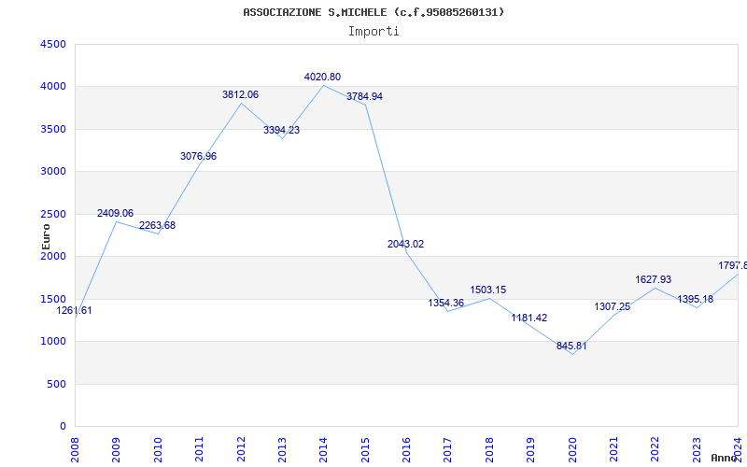Screen dimensions: 747x467
Task: Click the 2024 data label beginning 1797
Action: click(733, 266)
